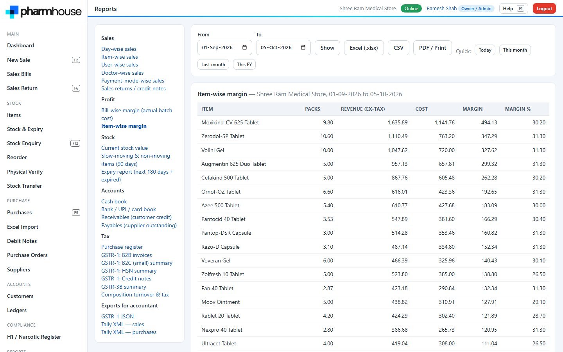Click the From date input field
Screen dimensions: 563x352
tap(225, 48)
